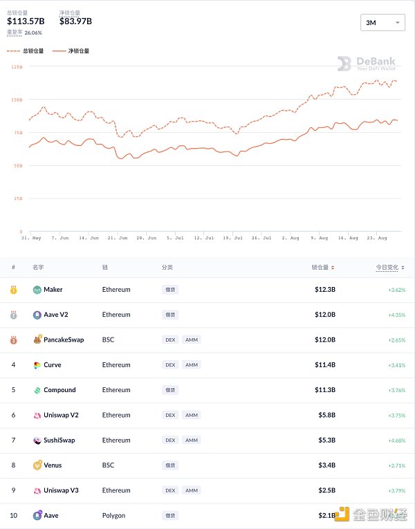Click the Maker protocol icon

[37, 290]
